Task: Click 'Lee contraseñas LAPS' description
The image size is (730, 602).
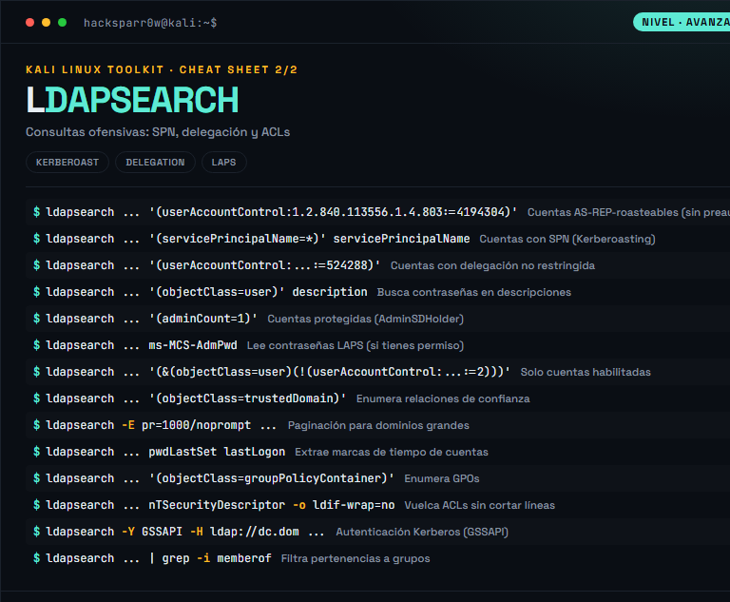Action: pos(355,345)
